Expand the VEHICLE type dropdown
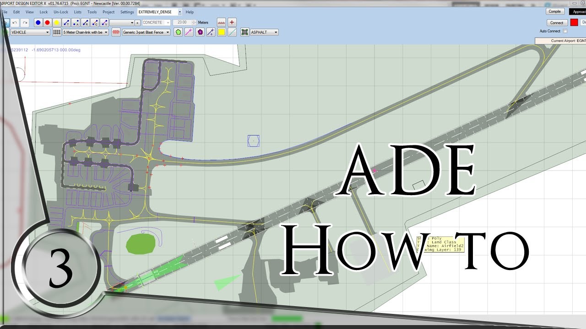Viewport: 586px width, 329px height. point(30,32)
